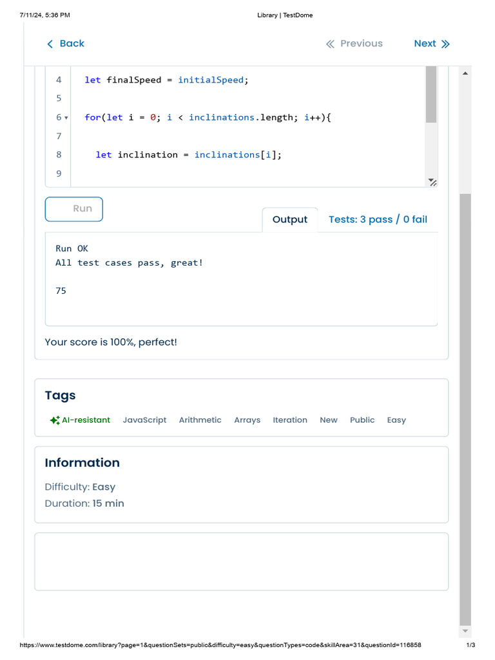Viewport: 495px width, 660px height.
Task: Go Back to the library
Action: click(72, 44)
